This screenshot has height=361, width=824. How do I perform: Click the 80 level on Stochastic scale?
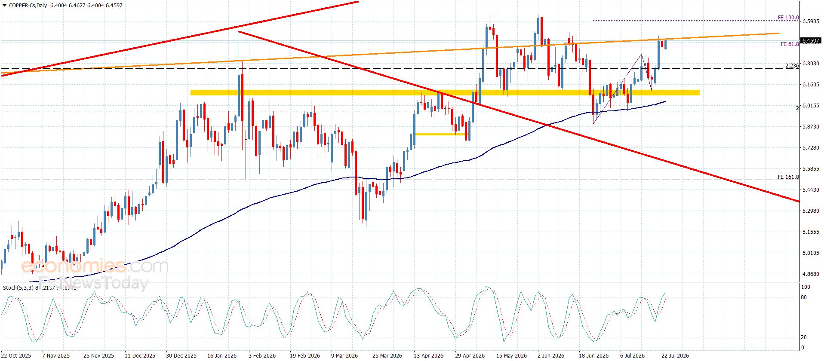tap(804, 297)
